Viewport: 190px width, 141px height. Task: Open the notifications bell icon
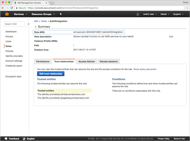[x=138, y=14]
